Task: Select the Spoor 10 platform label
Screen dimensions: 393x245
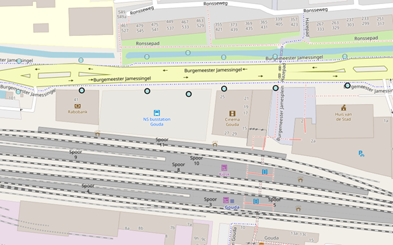Action: (197, 161)
